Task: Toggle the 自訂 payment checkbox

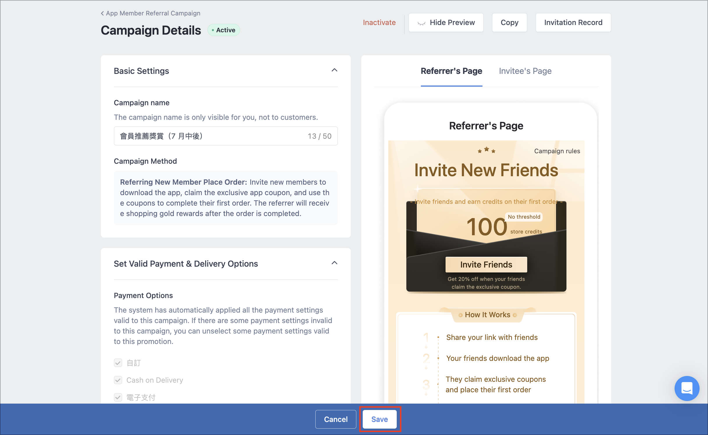Action: coord(118,363)
